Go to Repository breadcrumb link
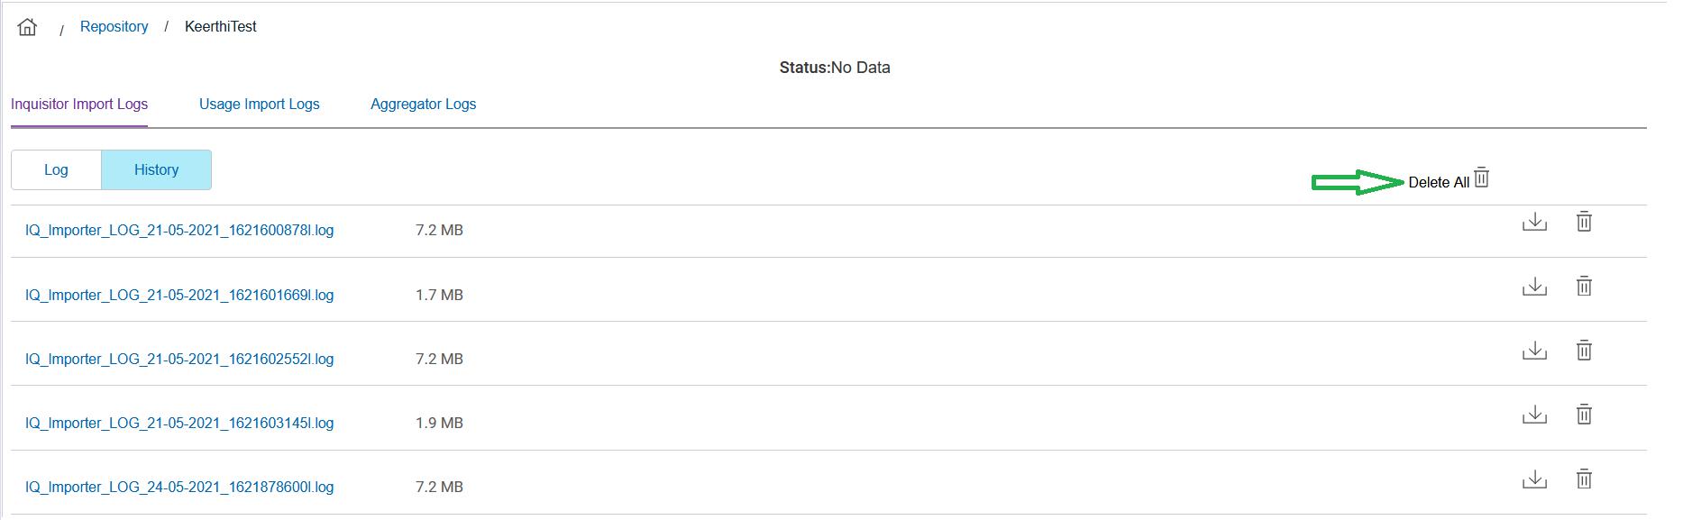The image size is (1692, 520). coord(114,27)
